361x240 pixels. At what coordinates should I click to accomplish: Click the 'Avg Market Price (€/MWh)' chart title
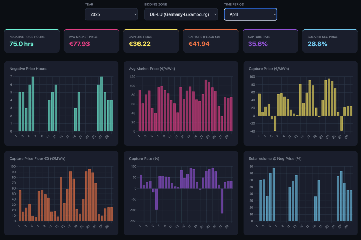click(x=152, y=69)
